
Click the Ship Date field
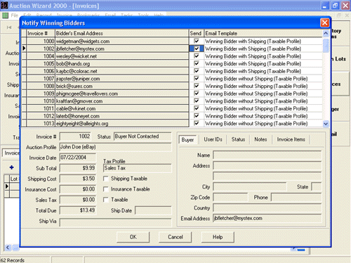(x=153, y=210)
